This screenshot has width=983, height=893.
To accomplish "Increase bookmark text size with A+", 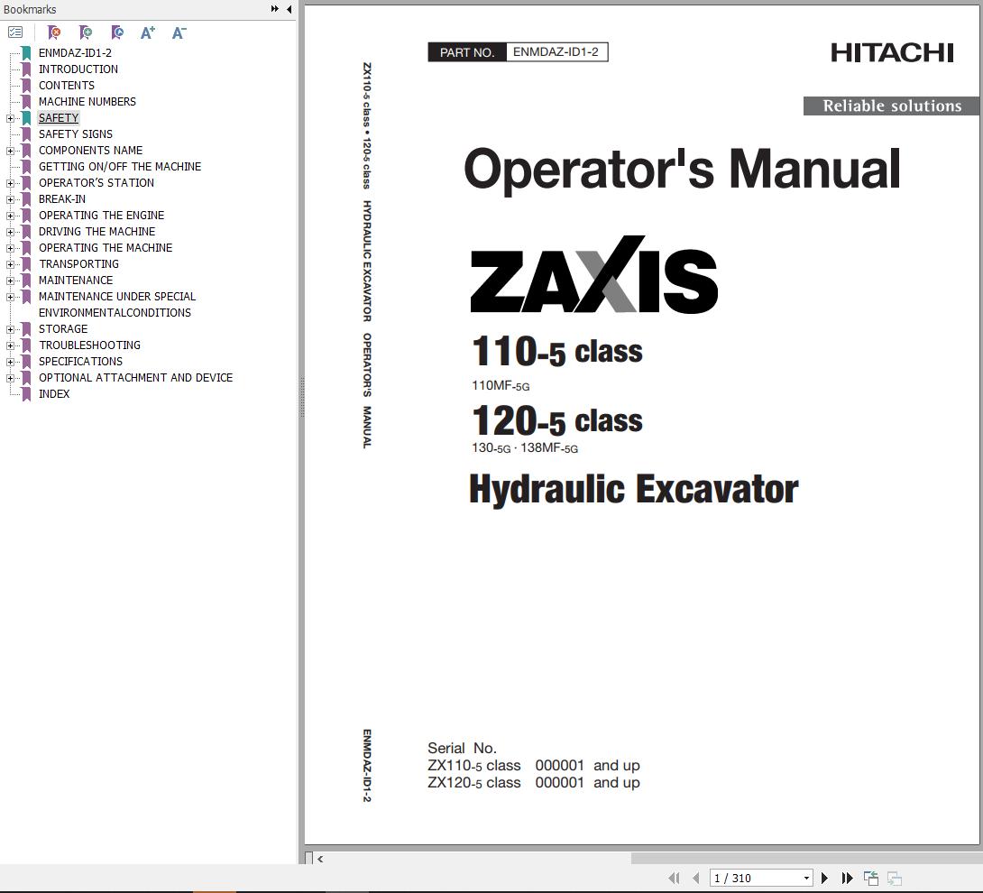I will click(148, 32).
